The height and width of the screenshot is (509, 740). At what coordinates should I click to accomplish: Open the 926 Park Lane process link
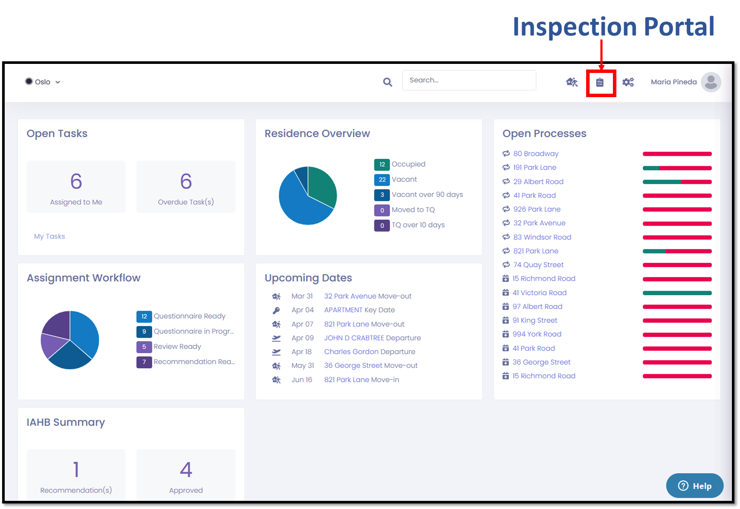coord(537,209)
